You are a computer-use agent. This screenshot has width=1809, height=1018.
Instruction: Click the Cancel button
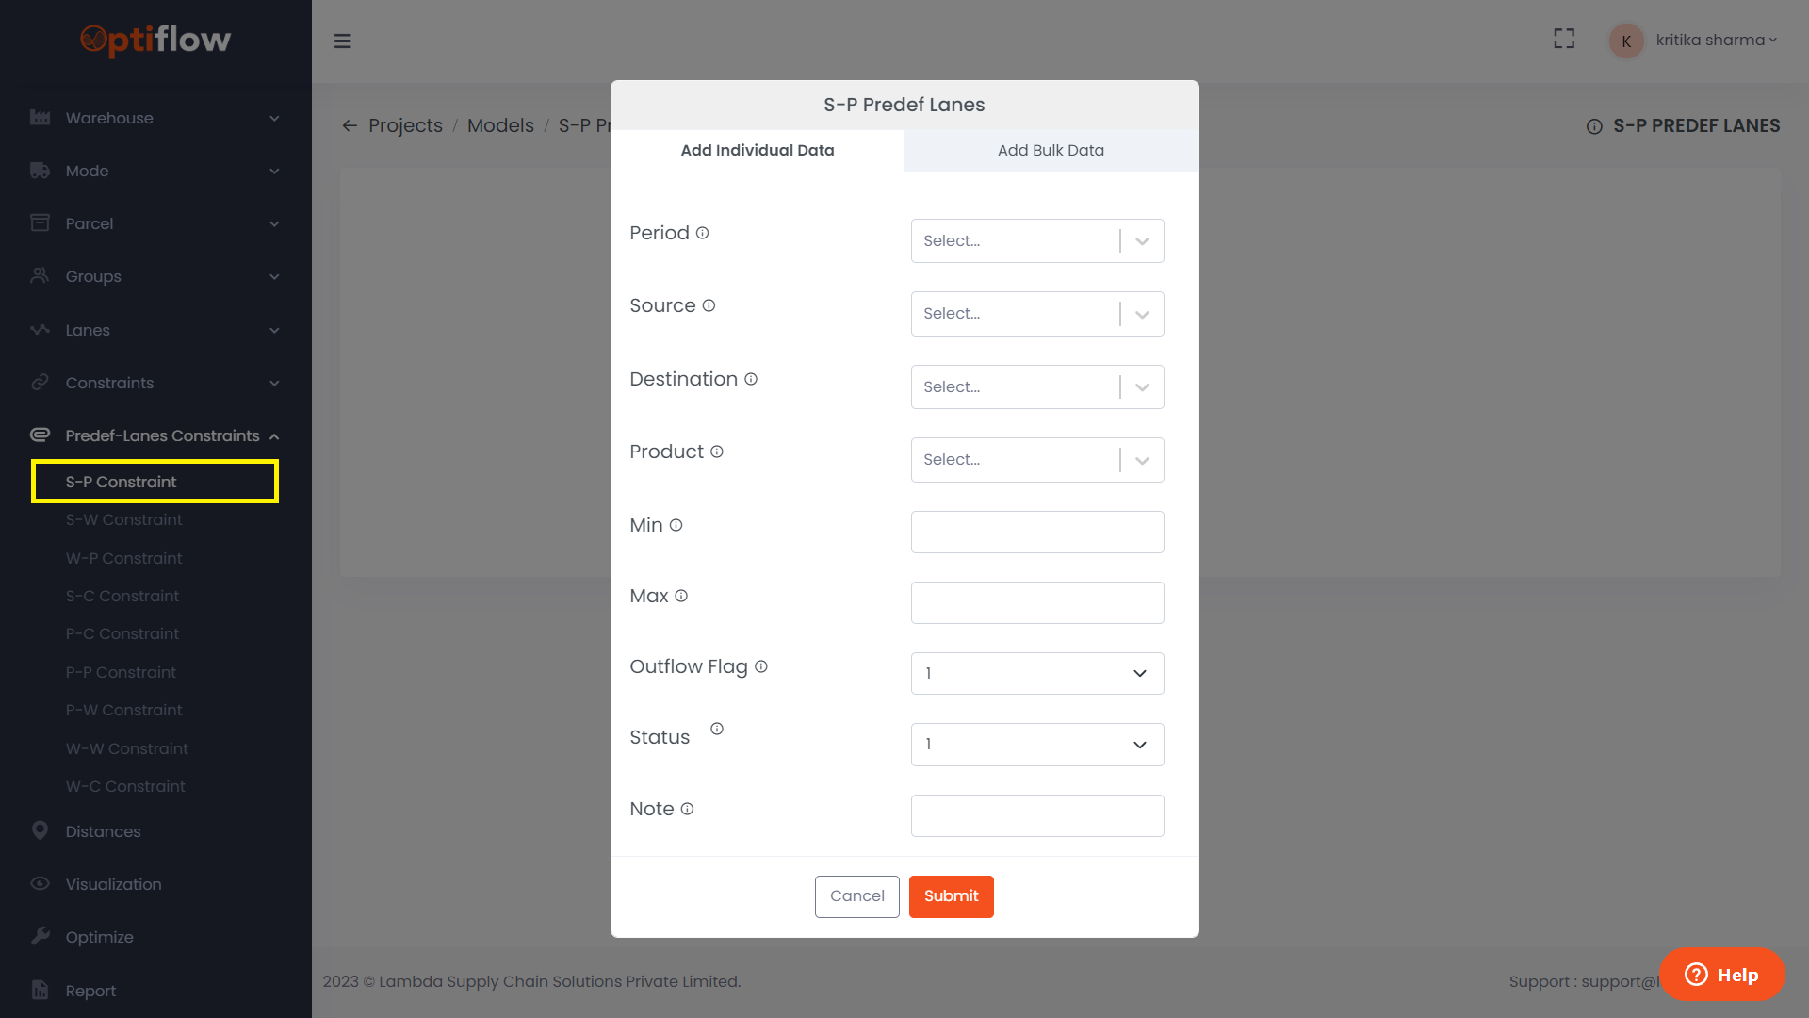(856, 895)
